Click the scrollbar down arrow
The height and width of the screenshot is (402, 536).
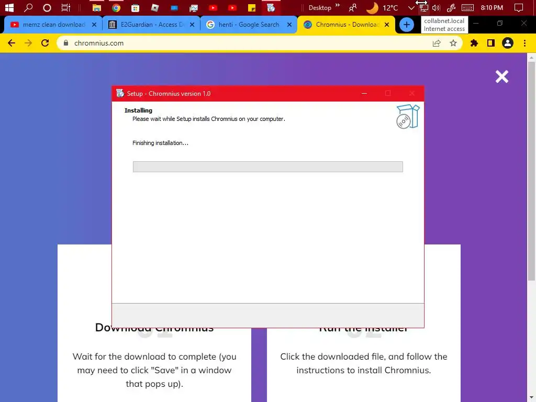point(531,398)
